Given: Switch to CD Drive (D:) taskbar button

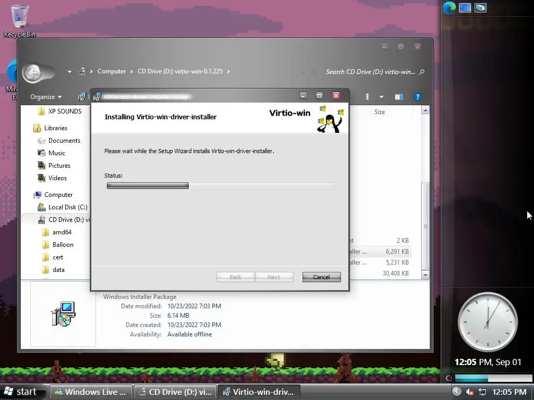Looking at the screenshot, I should (175, 392).
